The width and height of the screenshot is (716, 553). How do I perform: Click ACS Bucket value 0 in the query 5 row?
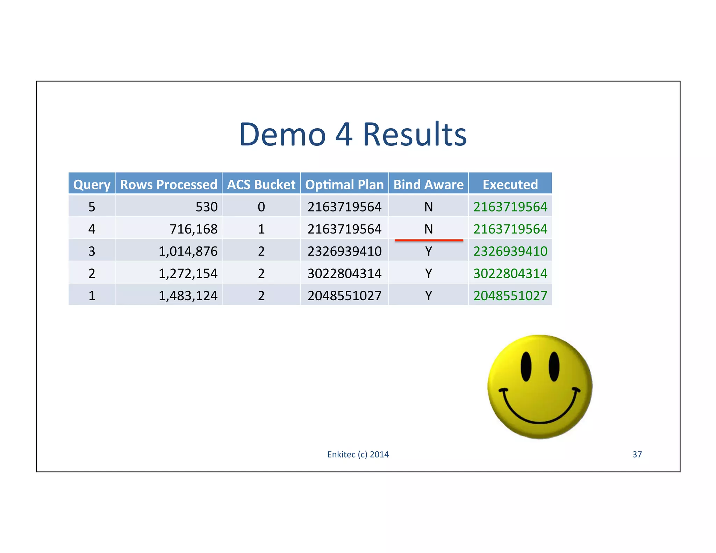click(261, 207)
